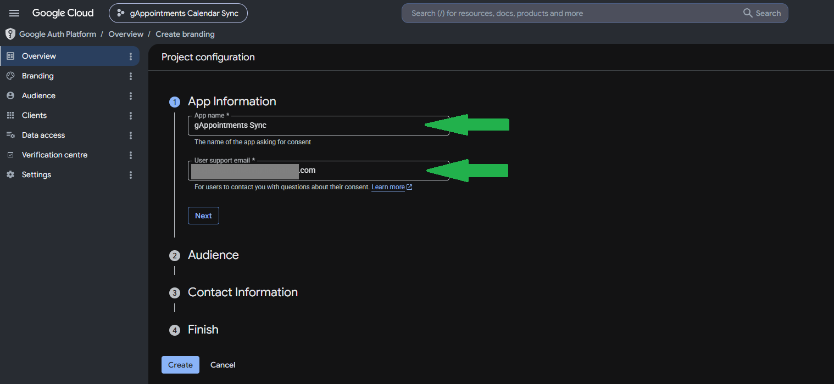The image size is (834, 384).
Task: Open the three-dot menu beside Branding
Action: (131, 76)
